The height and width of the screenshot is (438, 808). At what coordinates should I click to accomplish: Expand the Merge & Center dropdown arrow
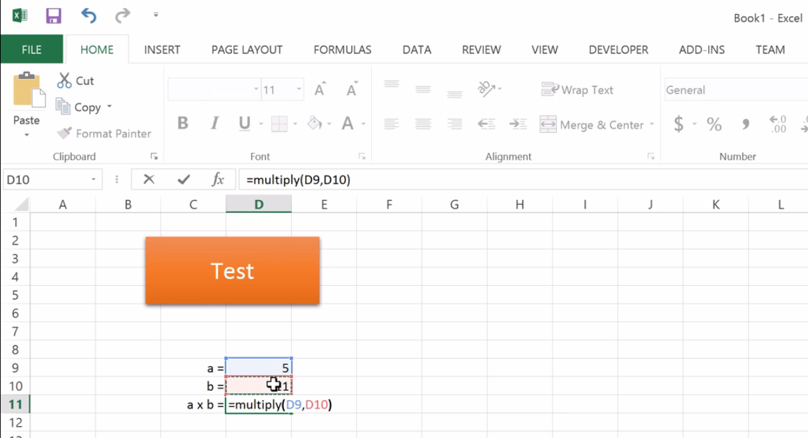(652, 124)
